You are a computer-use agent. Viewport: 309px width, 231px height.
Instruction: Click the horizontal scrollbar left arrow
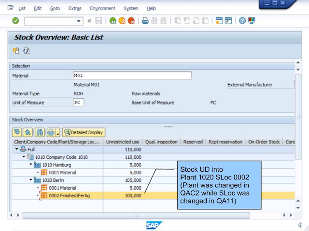click(11, 215)
